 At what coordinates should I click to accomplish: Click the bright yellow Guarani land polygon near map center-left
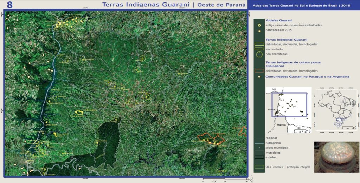pos(79,112)
